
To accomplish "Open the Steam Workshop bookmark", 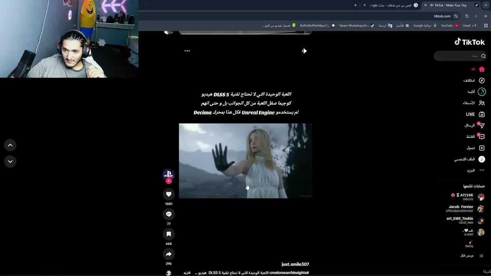I will pos(356,26).
